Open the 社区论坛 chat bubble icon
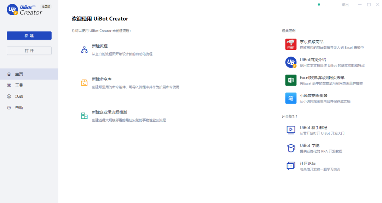Screen dimensions: 382x203 (x=291, y=166)
